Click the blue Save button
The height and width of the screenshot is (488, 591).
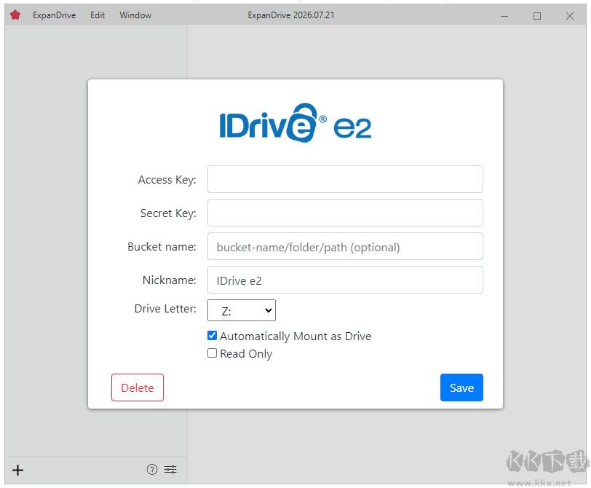tap(461, 387)
